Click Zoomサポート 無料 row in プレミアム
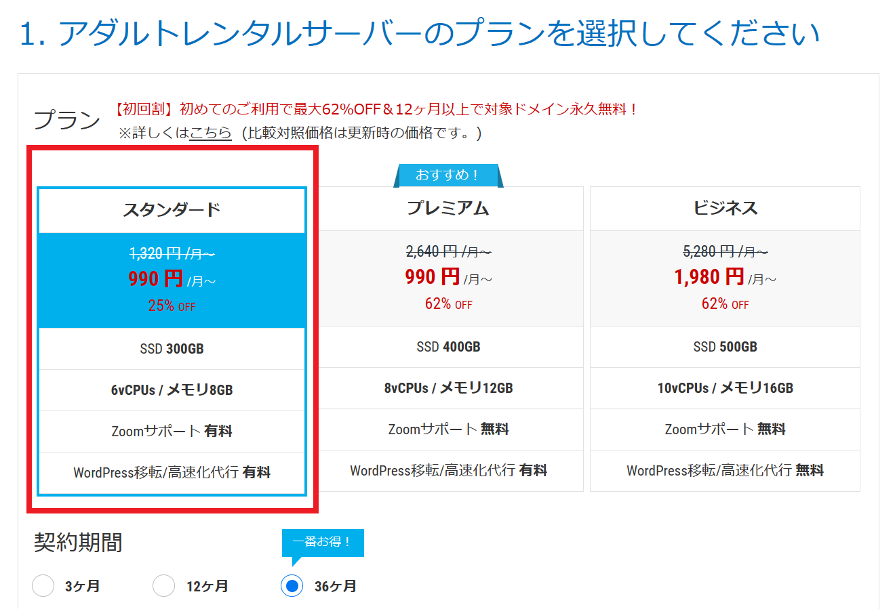 tap(448, 429)
